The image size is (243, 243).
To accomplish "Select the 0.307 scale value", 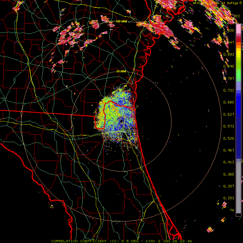I will (x=229, y=186).
